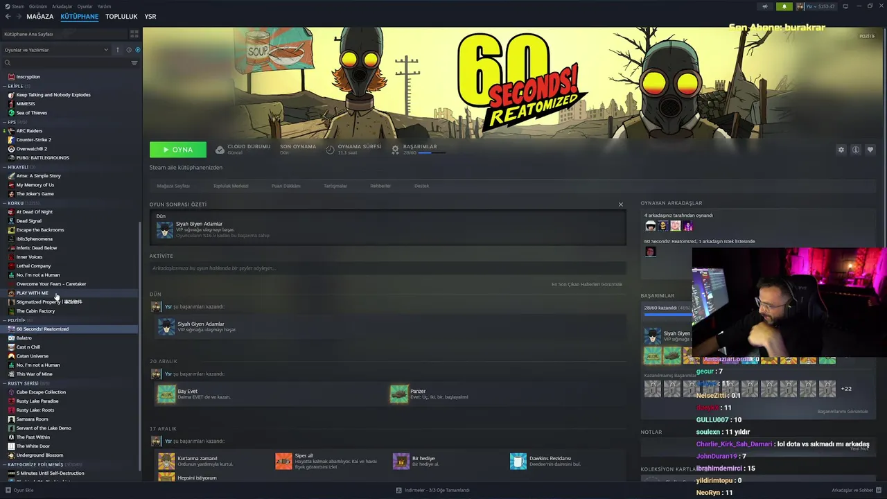The width and height of the screenshot is (887, 499).
Task: Enter Big Picture mode monitor icon
Action: pos(845,6)
